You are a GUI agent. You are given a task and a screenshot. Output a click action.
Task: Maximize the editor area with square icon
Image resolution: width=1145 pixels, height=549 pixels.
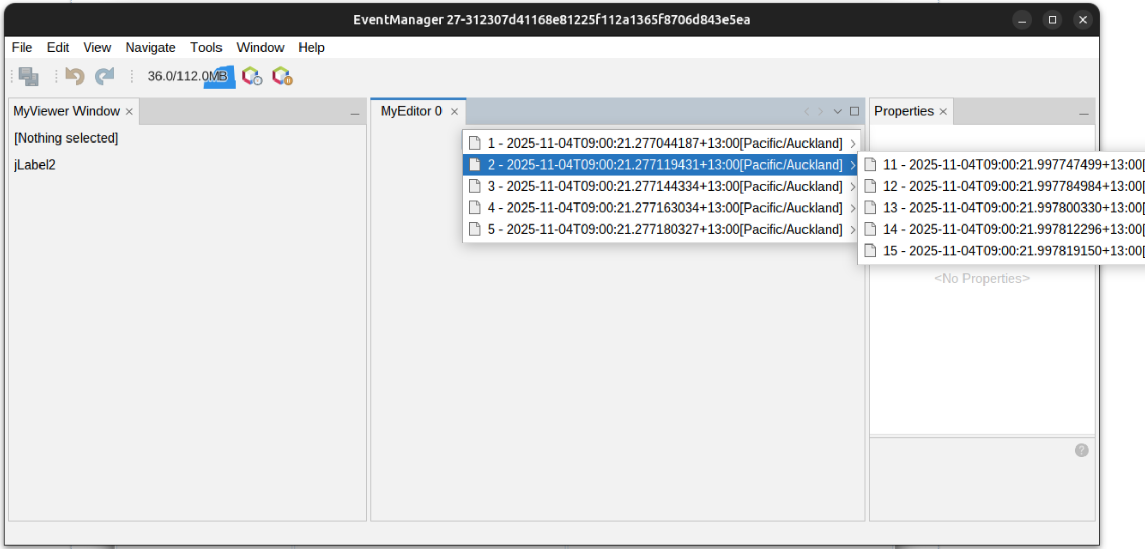pyautogui.click(x=854, y=111)
